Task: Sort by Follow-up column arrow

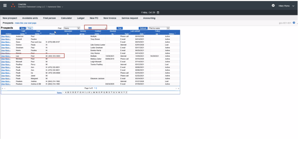Action: pos(159,34)
